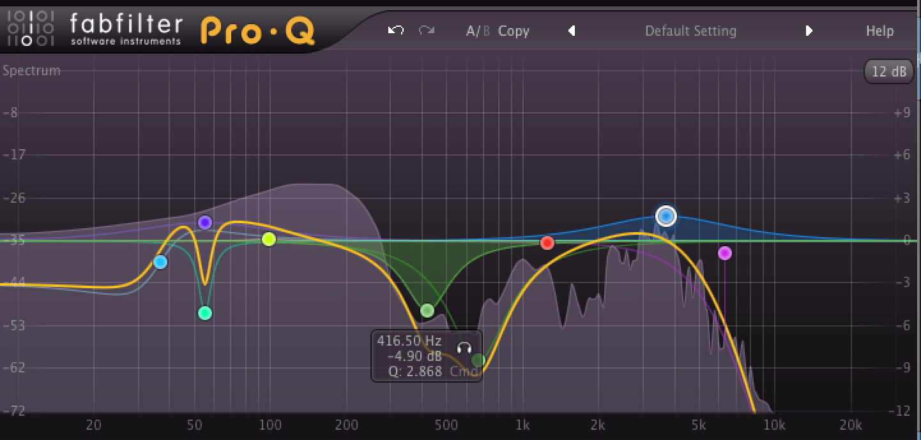Click the Spectrum label
Screen dimensions: 921x440
(x=31, y=71)
